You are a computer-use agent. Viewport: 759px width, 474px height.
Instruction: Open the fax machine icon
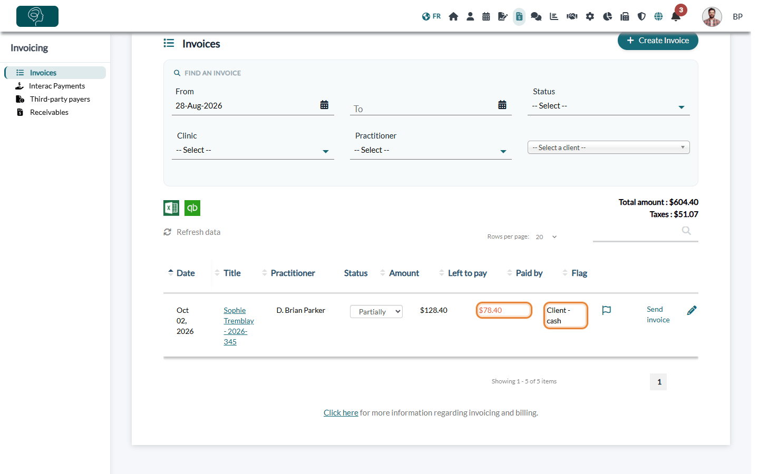pos(625,16)
